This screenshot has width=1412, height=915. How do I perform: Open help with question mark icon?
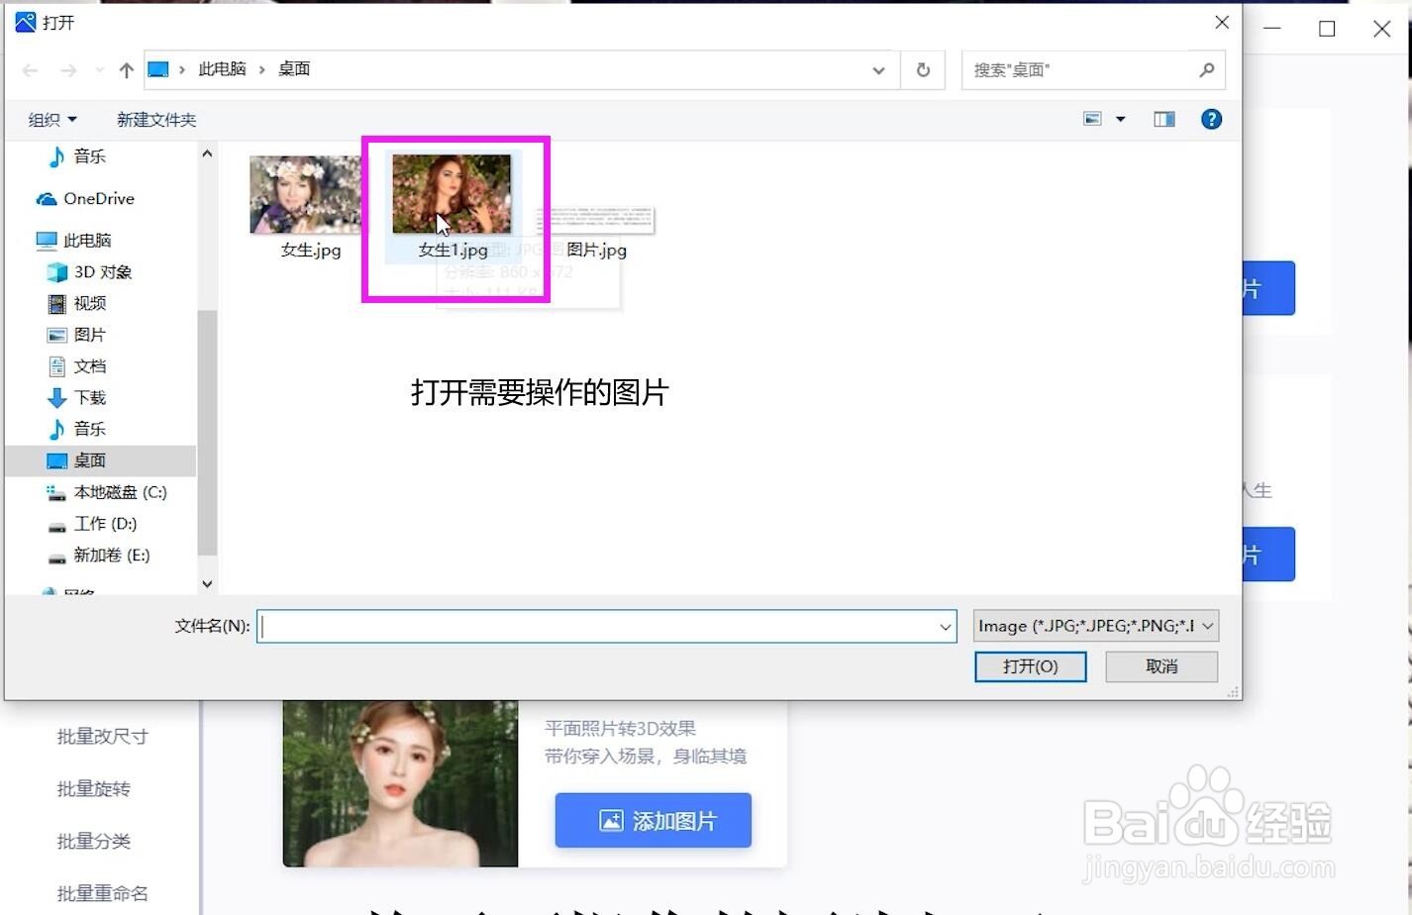coord(1211,119)
